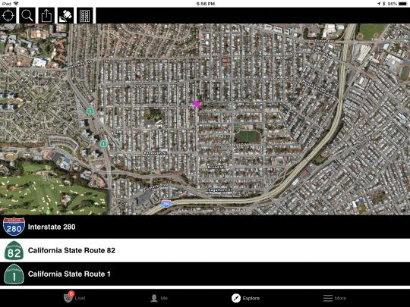Screen dimensions: 410x307
Task: Tap the magenta location marker on map
Action: point(196,104)
